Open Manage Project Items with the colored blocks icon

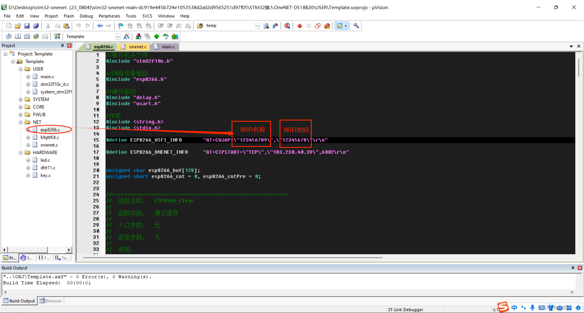[x=139, y=36]
